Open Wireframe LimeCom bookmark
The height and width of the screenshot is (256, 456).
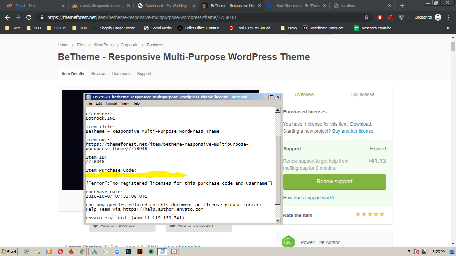coord(325,28)
